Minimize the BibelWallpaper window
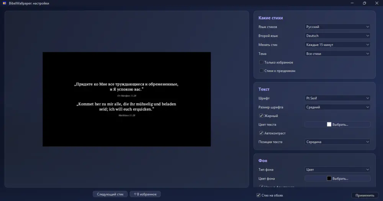Image resolution: width=383 pixels, height=201 pixels. pos(352,3)
